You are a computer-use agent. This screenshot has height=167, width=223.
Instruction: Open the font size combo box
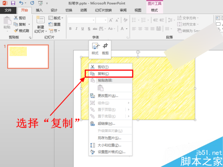[x=101, y=20]
